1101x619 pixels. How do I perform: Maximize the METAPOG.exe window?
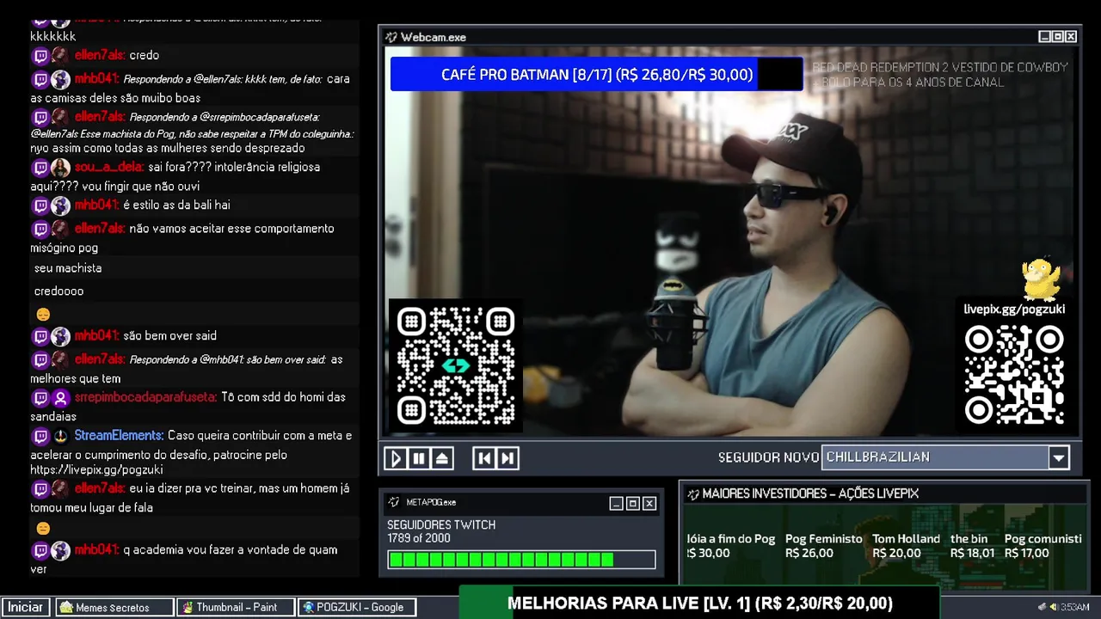coord(632,503)
